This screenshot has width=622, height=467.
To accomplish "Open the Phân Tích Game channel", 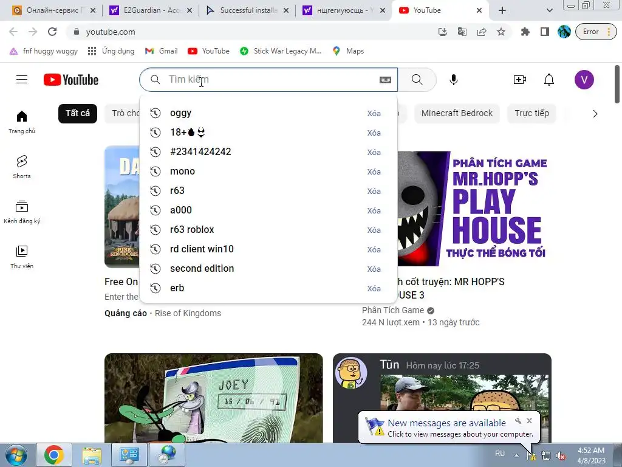I will tap(393, 310).
